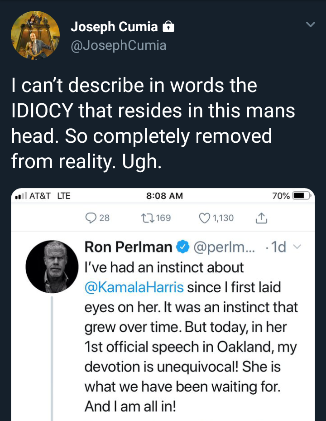This screenshot has width=326, height=421.
Task: Tap the protected account lock icon
Action: 168,27
